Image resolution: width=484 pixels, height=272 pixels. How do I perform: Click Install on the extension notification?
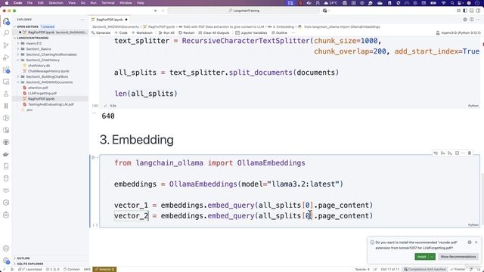click(422, 257)
